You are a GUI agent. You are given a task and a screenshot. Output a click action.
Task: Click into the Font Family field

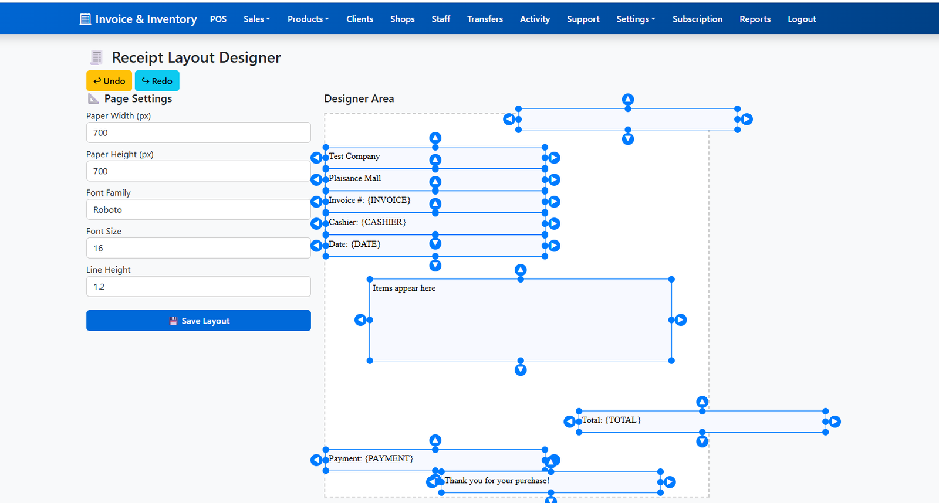pyautogui.click(x=198, y=210)
